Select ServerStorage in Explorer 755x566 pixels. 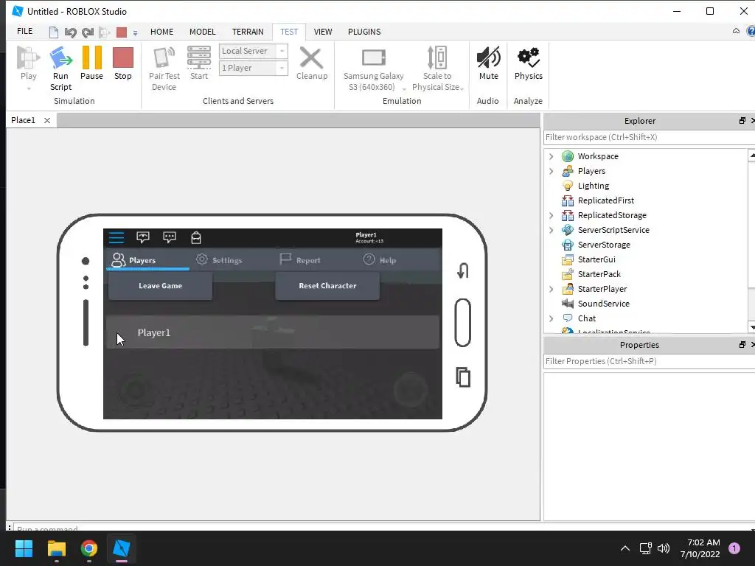604,245
